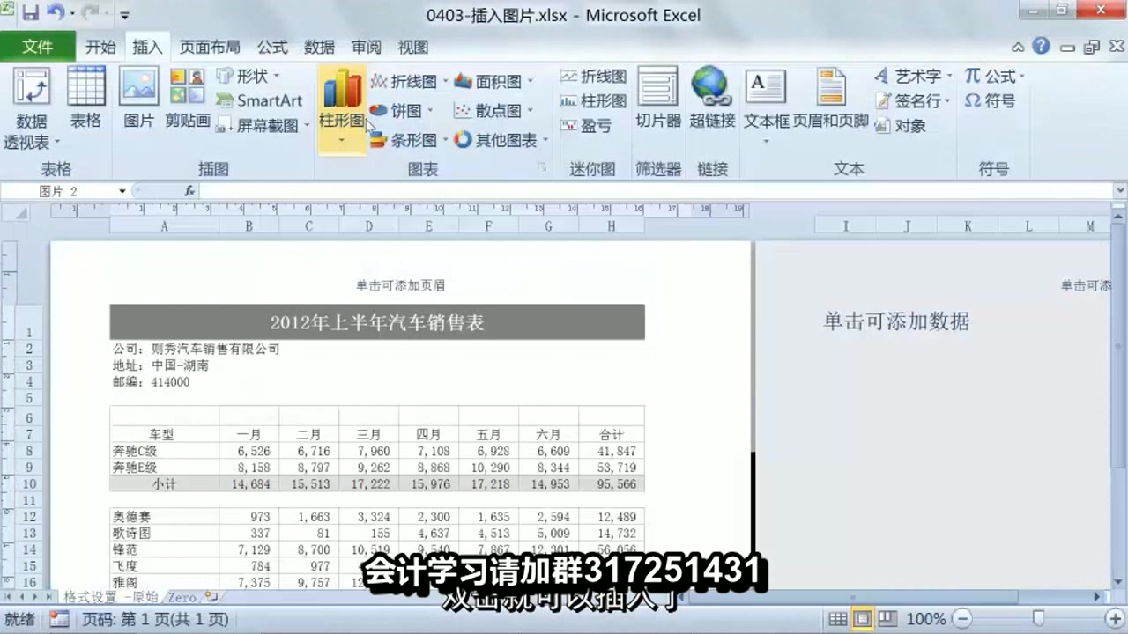Switch to the 数据 ribbon tab

tap(320, 47)
